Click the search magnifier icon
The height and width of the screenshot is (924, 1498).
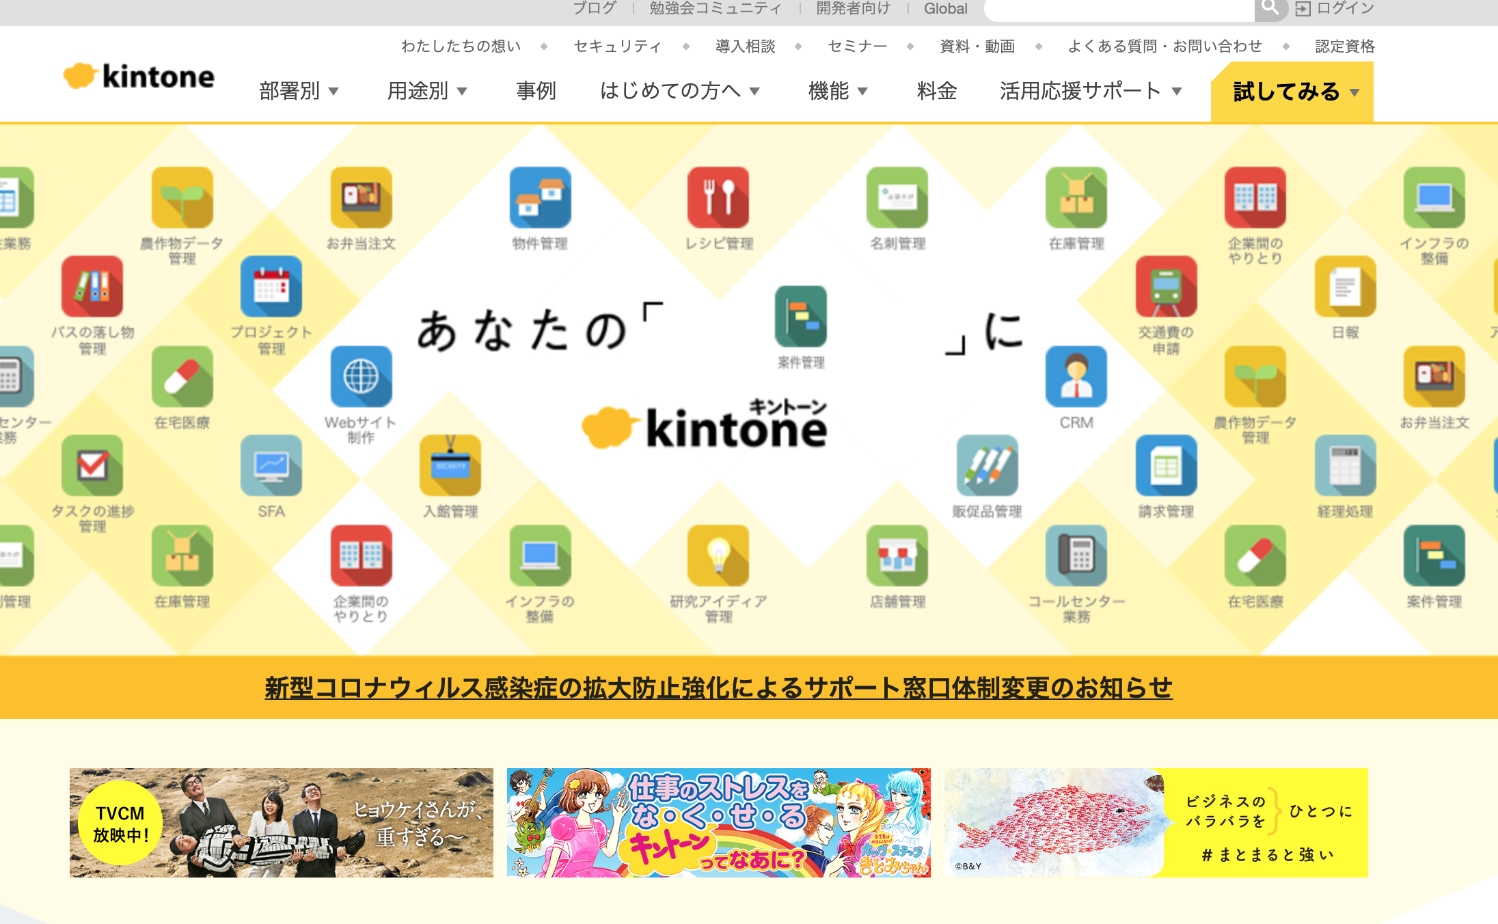click(x=1270, y=8)
